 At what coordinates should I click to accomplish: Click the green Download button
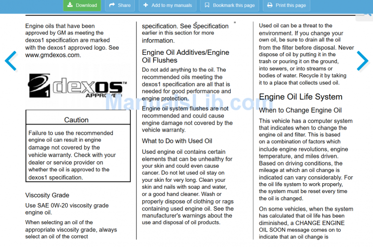coord(82,5)
